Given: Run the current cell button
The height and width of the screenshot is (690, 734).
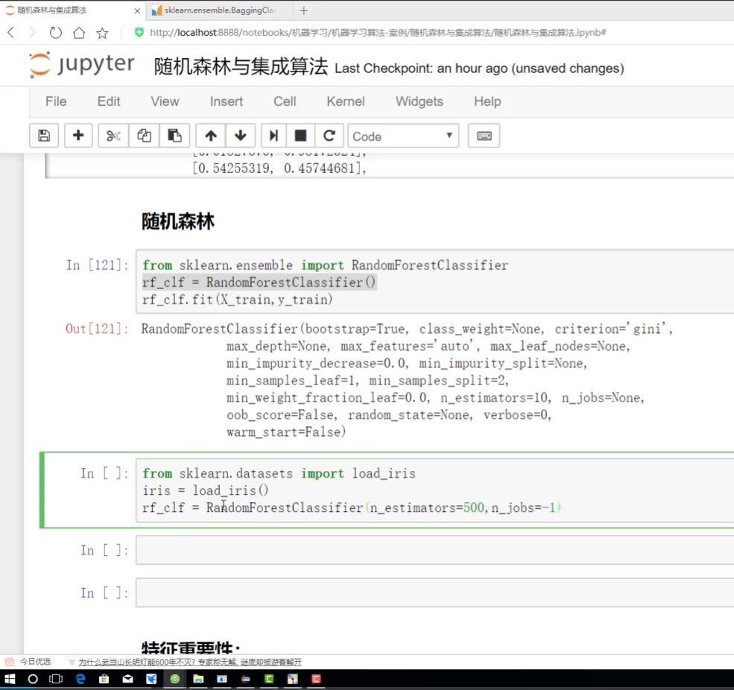Looking at the screenshot, I should [x=273, y=136].
